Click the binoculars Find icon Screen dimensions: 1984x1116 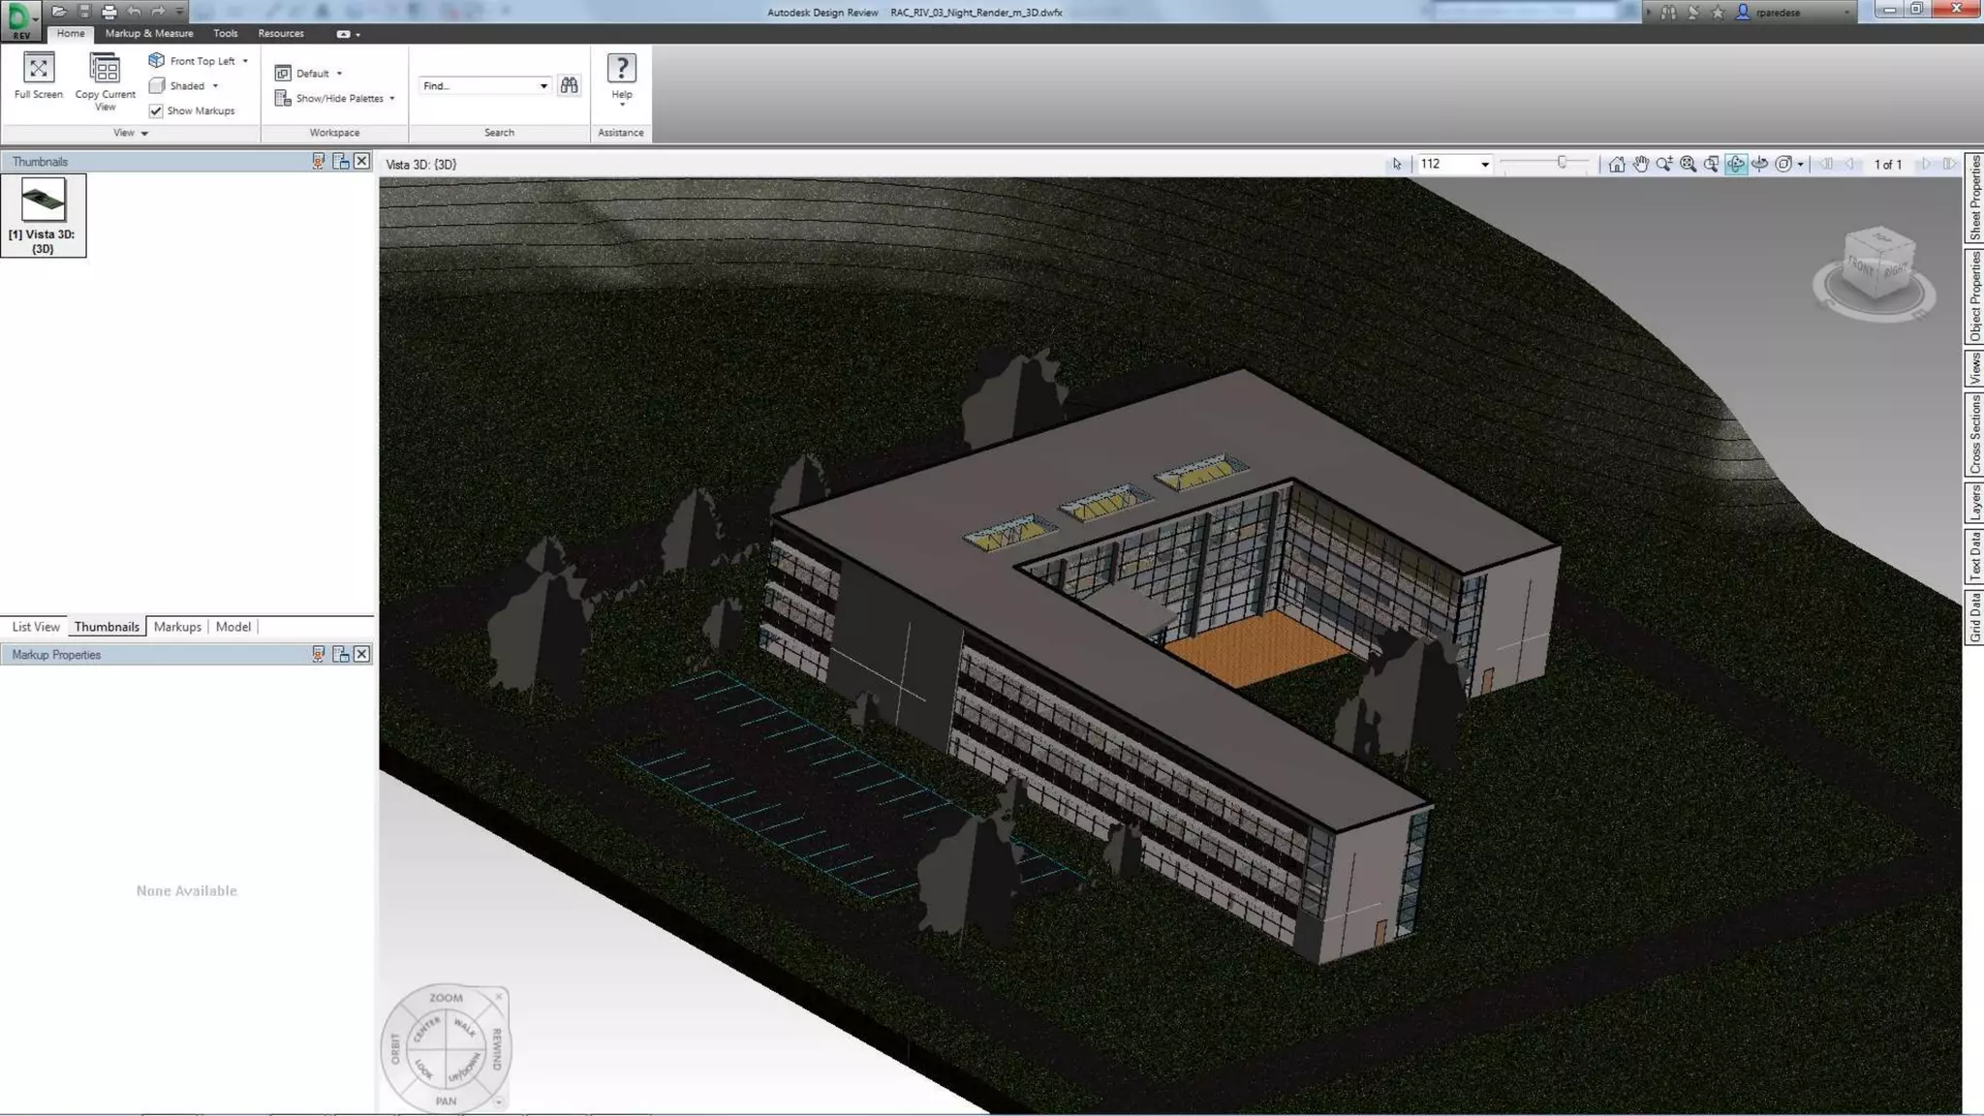[x=569, y=85]
